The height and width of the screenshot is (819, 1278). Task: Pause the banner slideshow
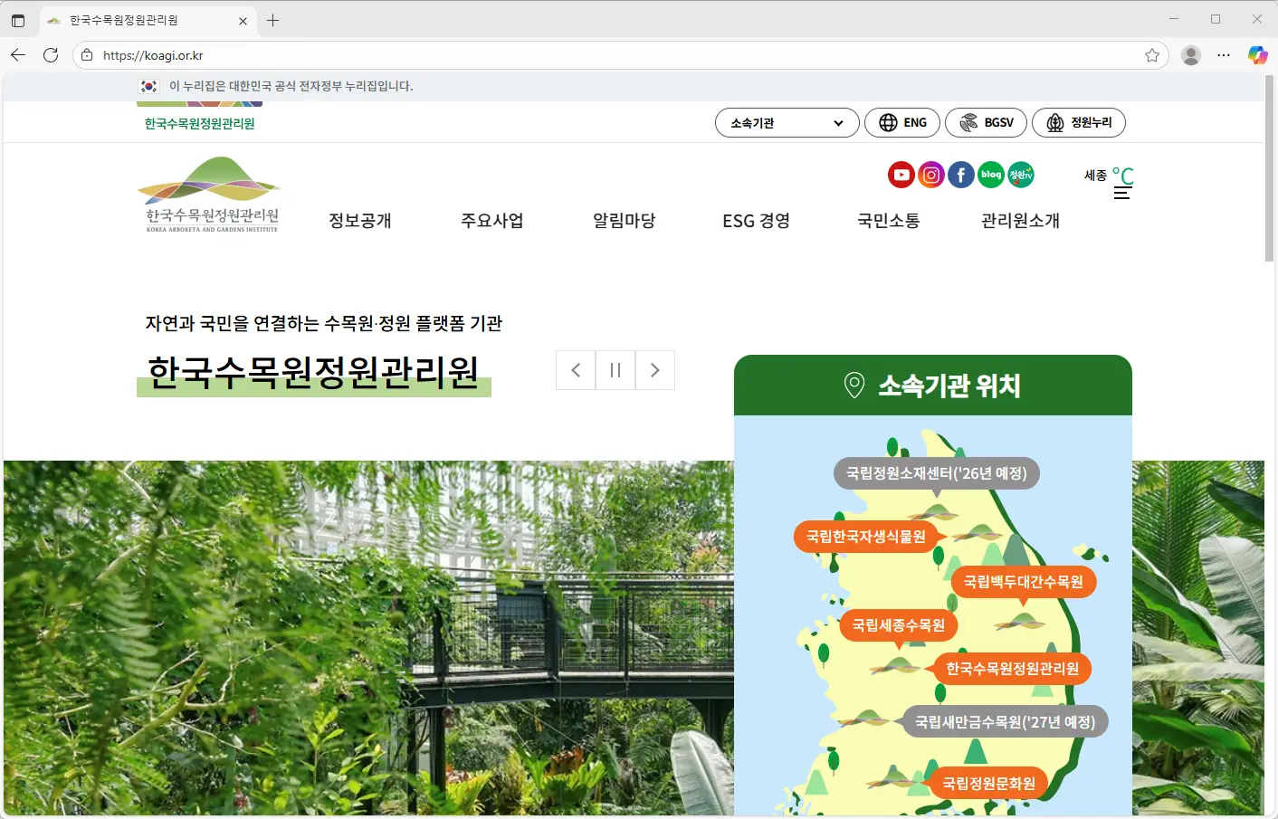coord(615,370)
